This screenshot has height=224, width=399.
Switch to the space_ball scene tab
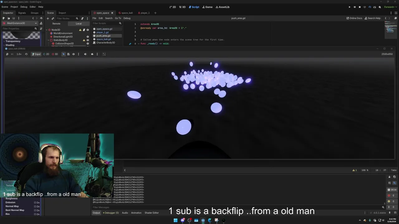(125, 13)
